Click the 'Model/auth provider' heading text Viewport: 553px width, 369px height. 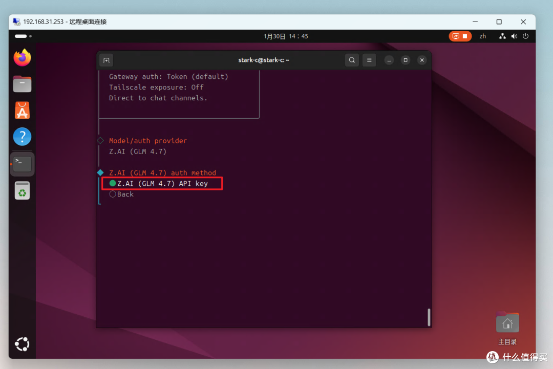pyautogui.click(x=148, y=141)
